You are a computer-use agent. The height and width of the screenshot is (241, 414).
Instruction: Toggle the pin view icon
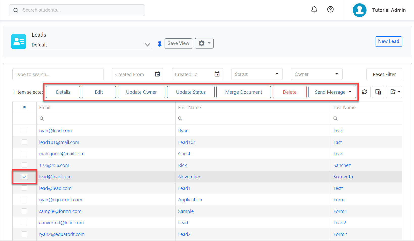click(160, 44)
